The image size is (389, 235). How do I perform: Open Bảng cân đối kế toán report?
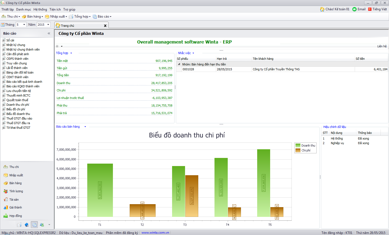point(20,72)
